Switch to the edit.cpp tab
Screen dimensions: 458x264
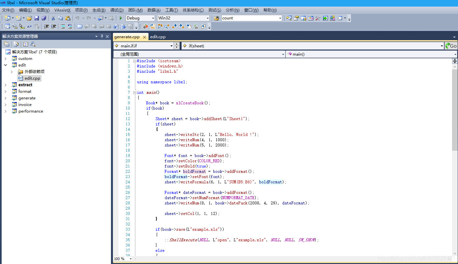(x=158, y=37)
